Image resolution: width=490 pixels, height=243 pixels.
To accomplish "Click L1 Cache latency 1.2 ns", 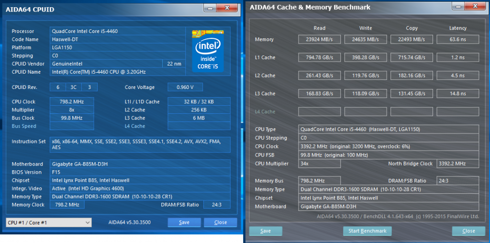I will 458,57.
